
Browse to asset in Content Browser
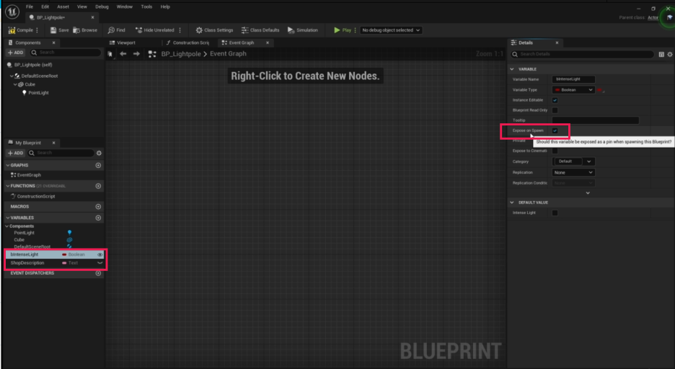click(85, 30)
